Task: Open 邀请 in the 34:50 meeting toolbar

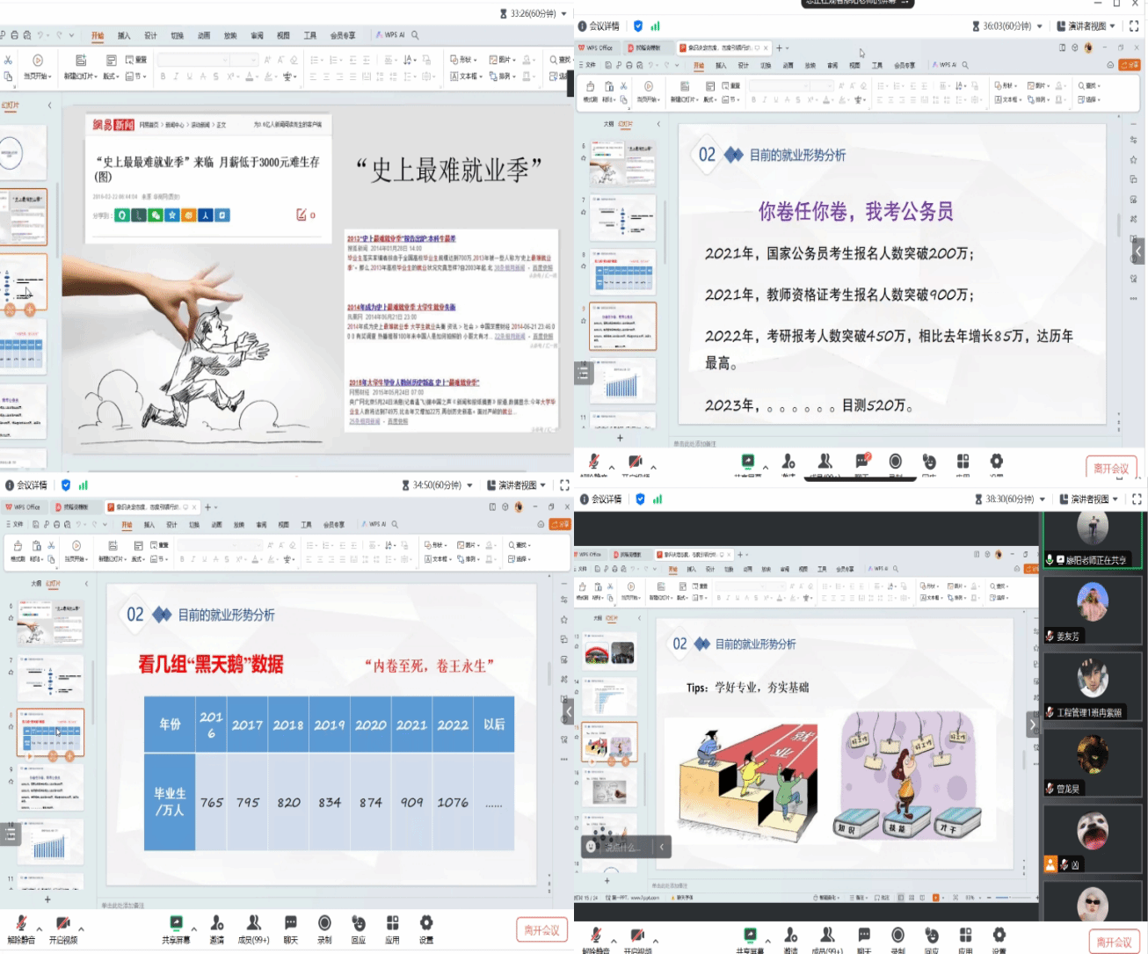Action: pyautogui.click(x=217, y=923)
